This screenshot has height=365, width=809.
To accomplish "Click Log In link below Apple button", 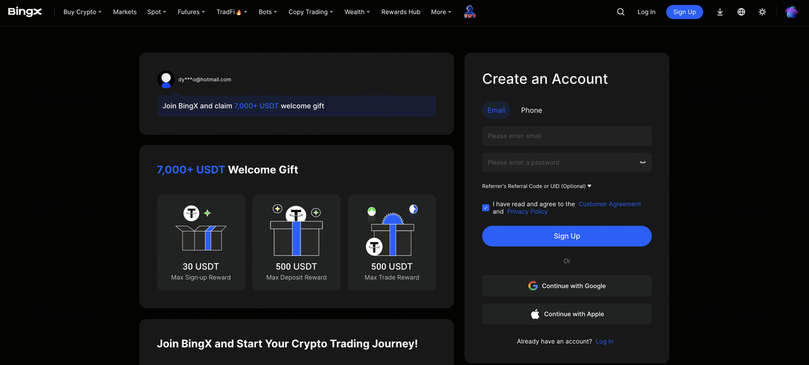I will (604, 342).
